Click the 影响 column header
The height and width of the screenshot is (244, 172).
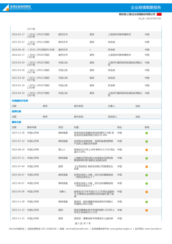[x=147, y=127]
